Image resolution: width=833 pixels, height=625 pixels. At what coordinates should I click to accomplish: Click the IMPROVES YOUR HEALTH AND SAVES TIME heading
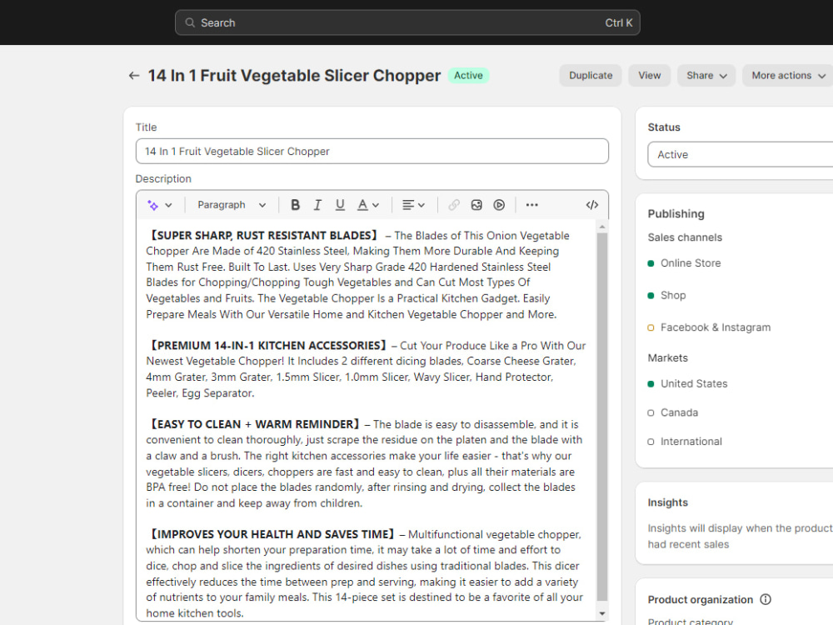click(272, 534)
